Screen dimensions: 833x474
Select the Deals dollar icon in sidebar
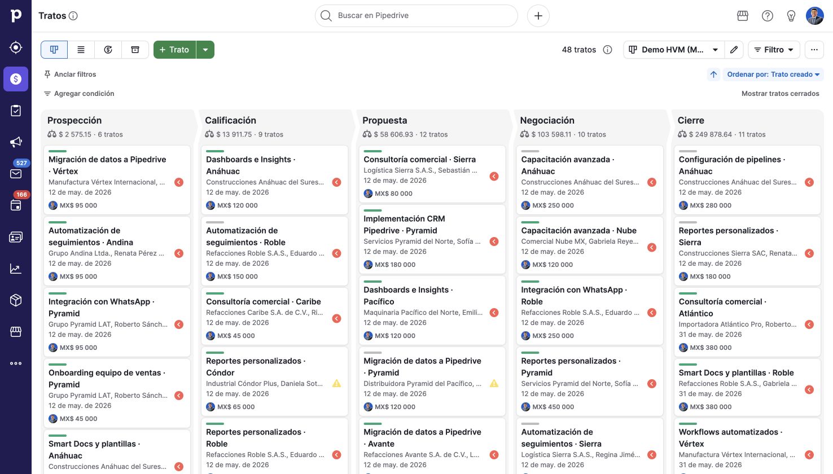16,79
